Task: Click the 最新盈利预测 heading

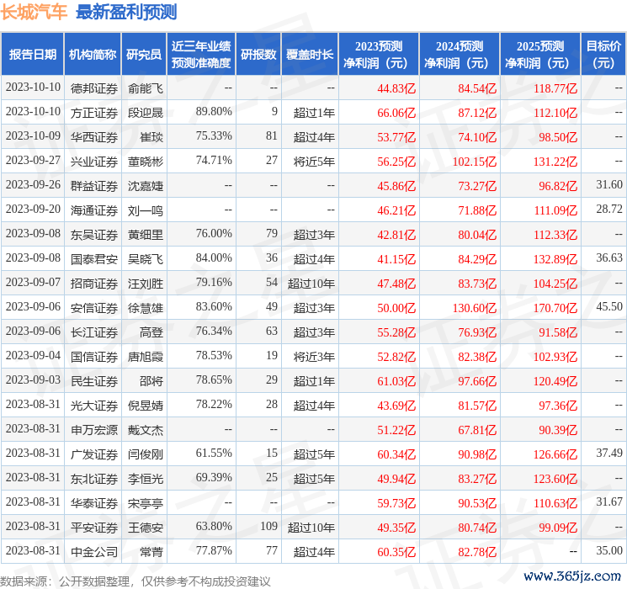Action: pyautogui.click(x=126, y=12)
